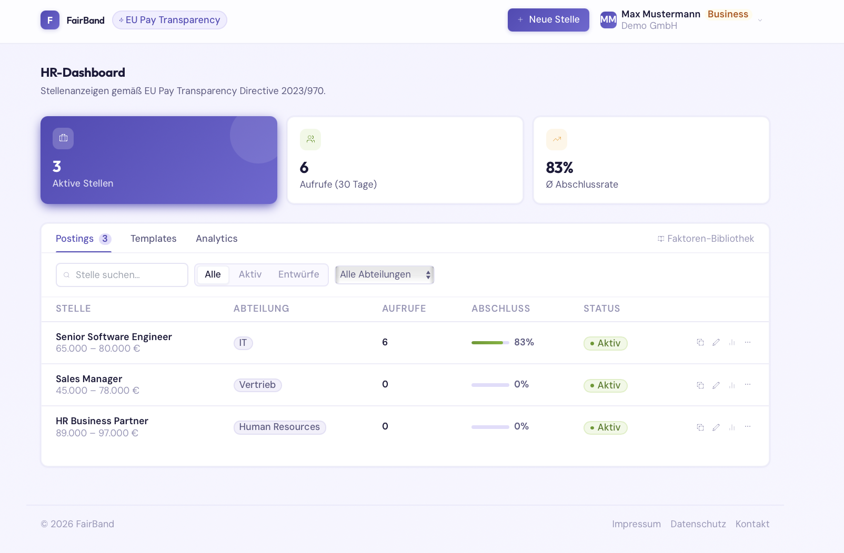The height and width of the screenshot is (553, 844).
Task: Click the FairBand logo icon
Action: point(50,20)
